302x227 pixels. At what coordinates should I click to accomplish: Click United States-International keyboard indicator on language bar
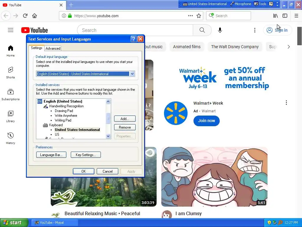pos(205,4)
